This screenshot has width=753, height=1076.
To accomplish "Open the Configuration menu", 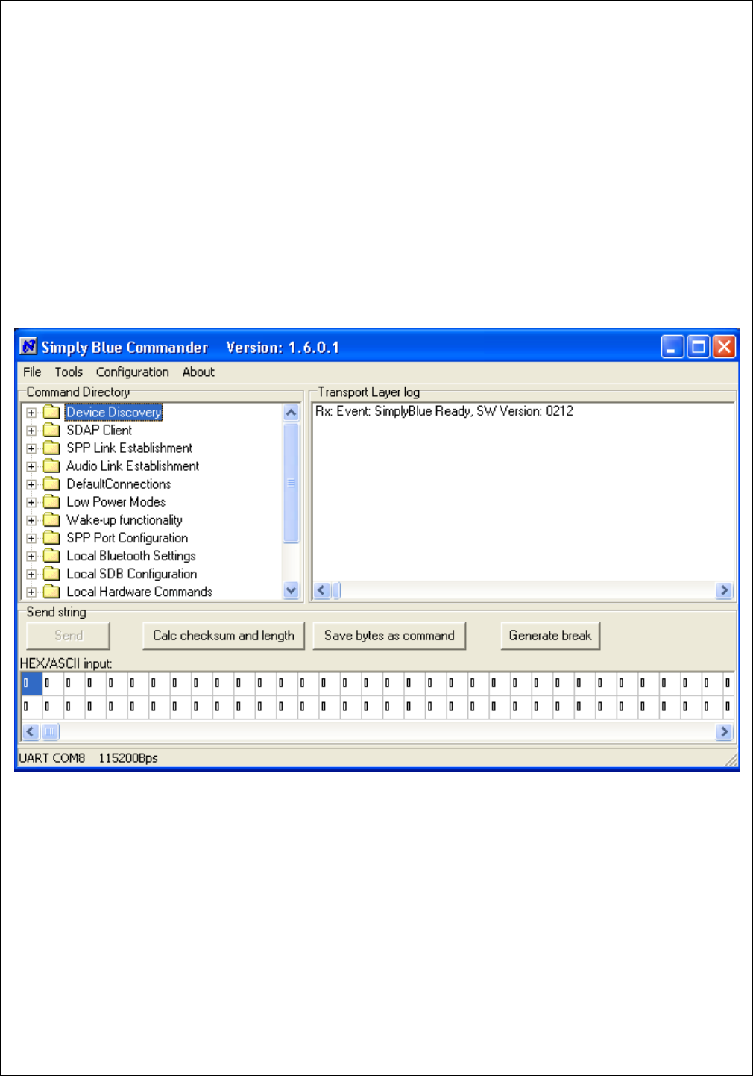I will click(x=133, y=372).
